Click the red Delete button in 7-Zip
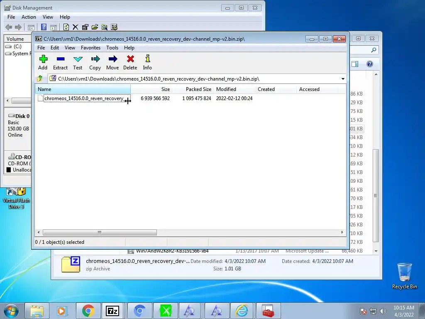This screenshot has height=319, width=425. tap(130, 62)
